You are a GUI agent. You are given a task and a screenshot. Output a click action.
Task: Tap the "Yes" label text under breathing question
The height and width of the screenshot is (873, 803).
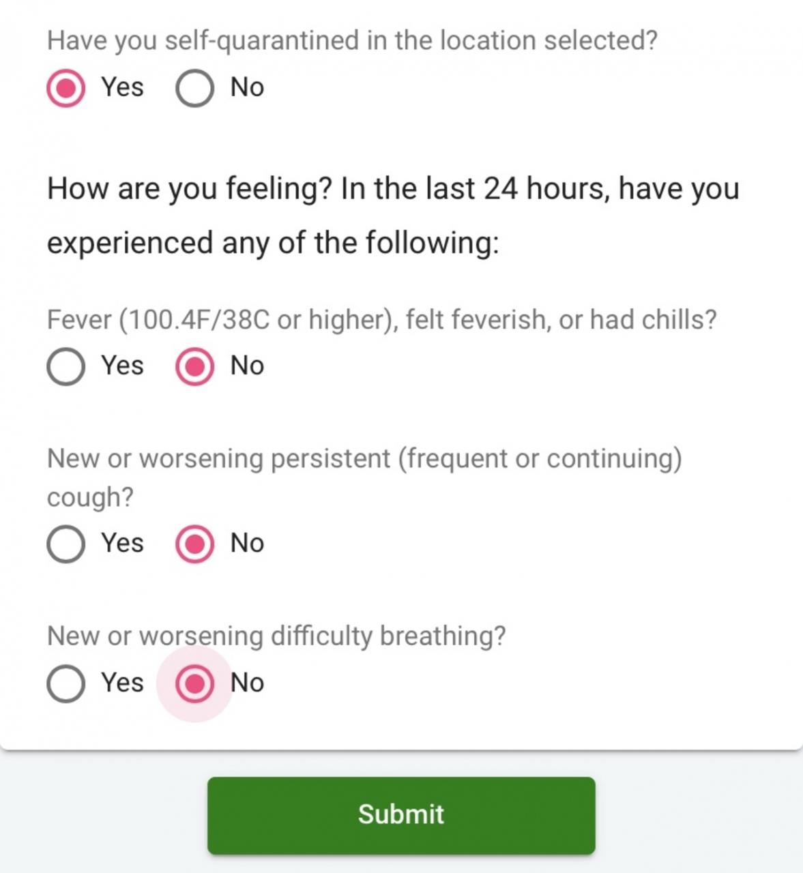point(122,683)
